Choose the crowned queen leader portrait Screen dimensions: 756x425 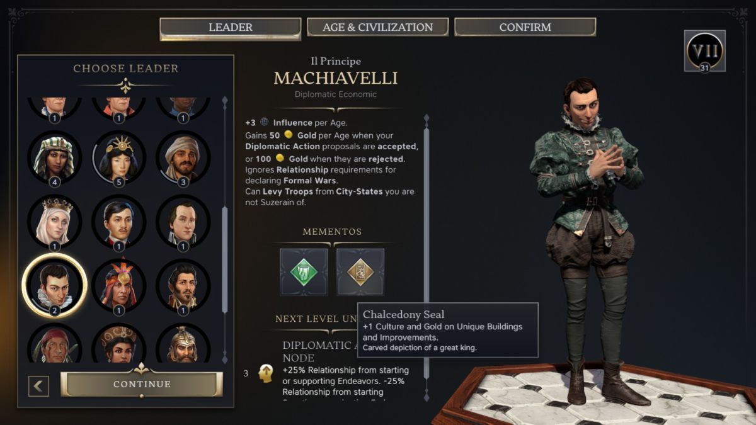pos(54,222)
